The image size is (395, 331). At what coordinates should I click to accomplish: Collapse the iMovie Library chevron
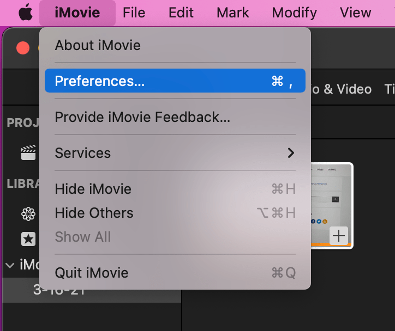pyautogui.click(x=10, y=265)
